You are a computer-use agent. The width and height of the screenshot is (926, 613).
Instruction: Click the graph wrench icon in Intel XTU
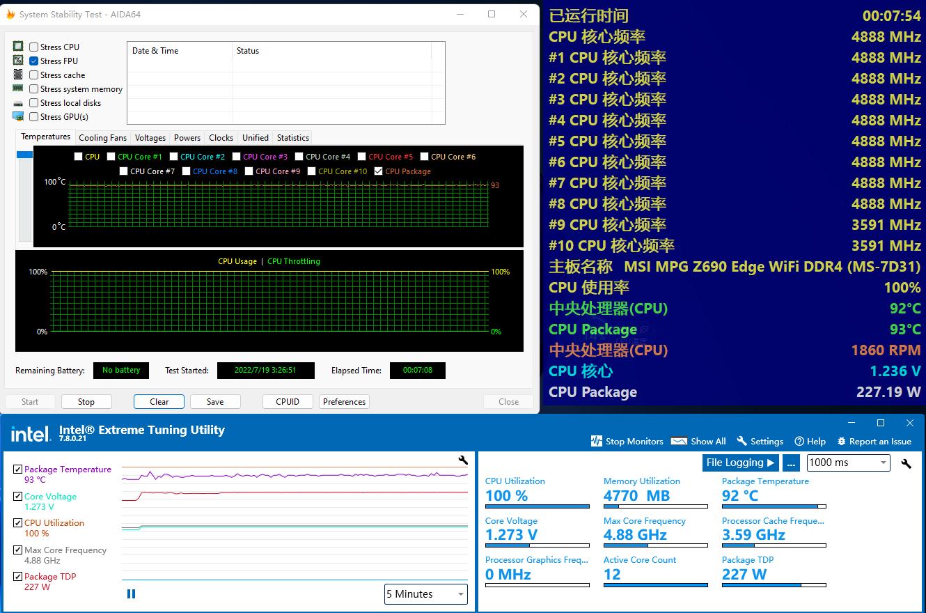point(463,460)
